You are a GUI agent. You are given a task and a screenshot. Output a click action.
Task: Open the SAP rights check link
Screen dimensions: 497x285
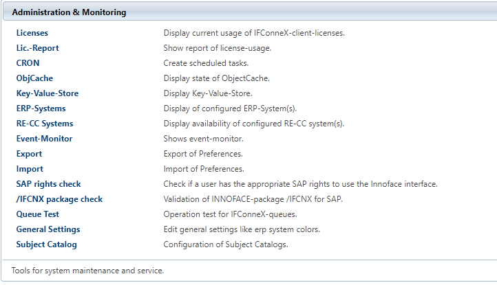point(48,184)
